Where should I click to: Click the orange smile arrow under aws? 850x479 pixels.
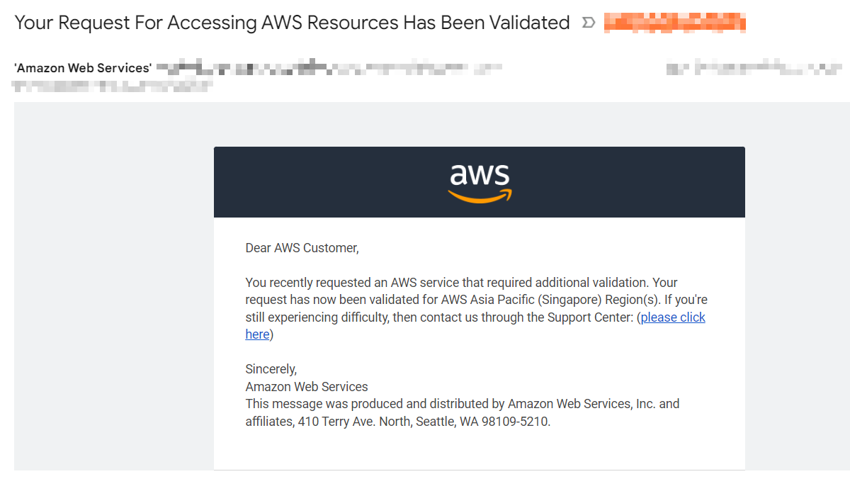click(x=480, y=197)
